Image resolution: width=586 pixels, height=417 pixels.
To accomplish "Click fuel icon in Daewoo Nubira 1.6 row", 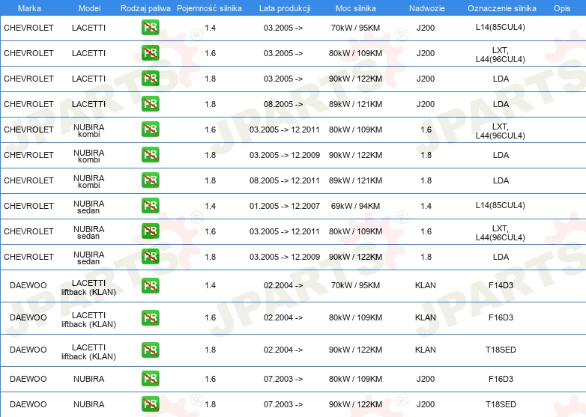I will point(150,379).
